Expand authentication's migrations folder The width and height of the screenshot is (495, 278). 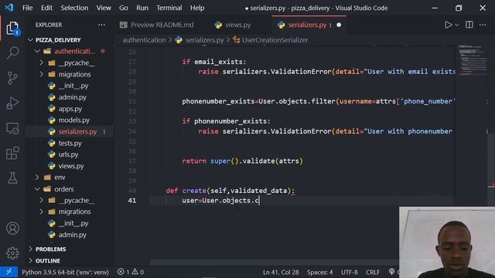click(x=70, y=74)
